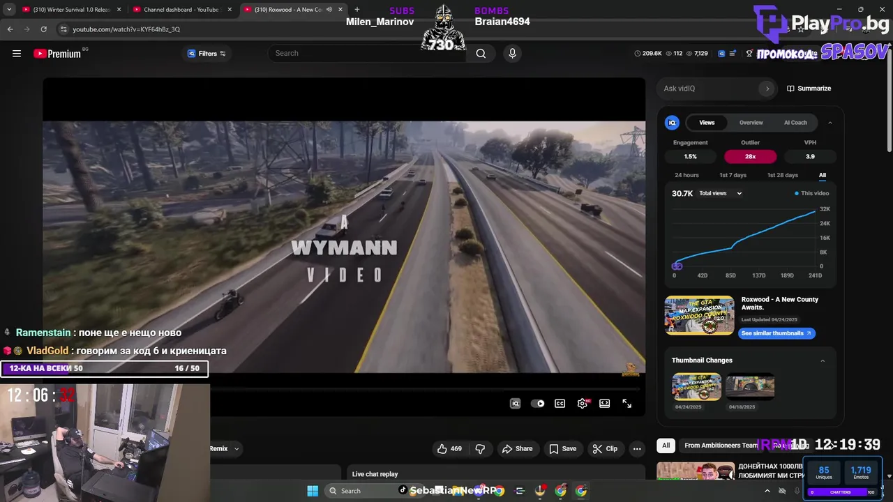
Task: Click the chart start marker at day 0
Action: [676, 266]
